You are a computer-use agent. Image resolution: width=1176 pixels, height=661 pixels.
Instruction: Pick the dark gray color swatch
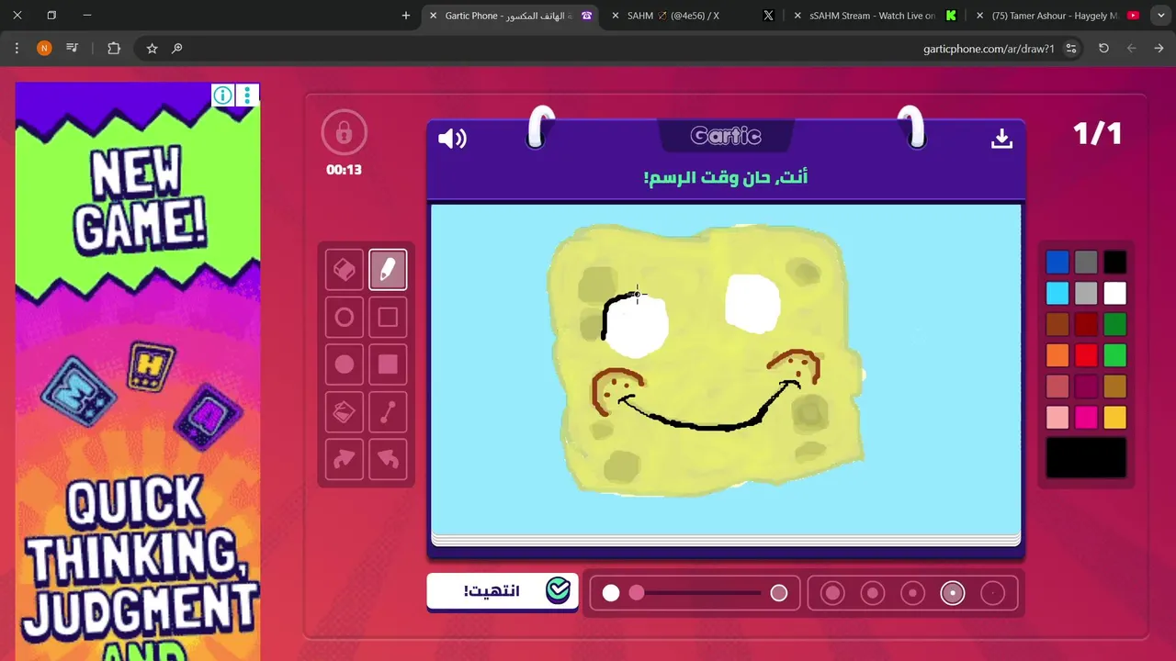[1086, 263]
